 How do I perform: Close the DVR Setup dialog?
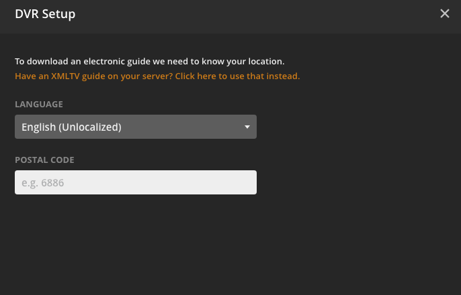click(444, 13)
